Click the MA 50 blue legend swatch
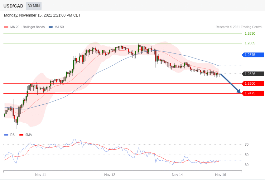265x180 pixels. tap(51, 27)
